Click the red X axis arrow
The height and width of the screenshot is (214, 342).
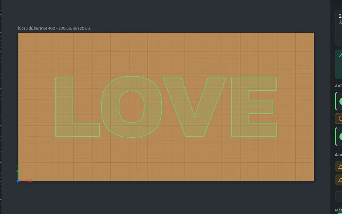pos(25,181)
